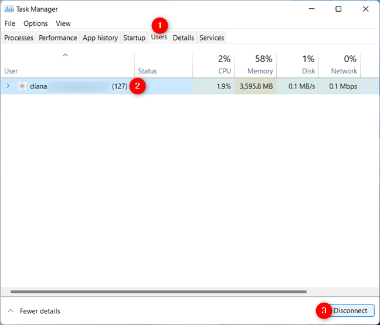Click the horizontal scrollbar thumb
The width and height of the screenshot is (380, 325).
[x=159, y=292]
